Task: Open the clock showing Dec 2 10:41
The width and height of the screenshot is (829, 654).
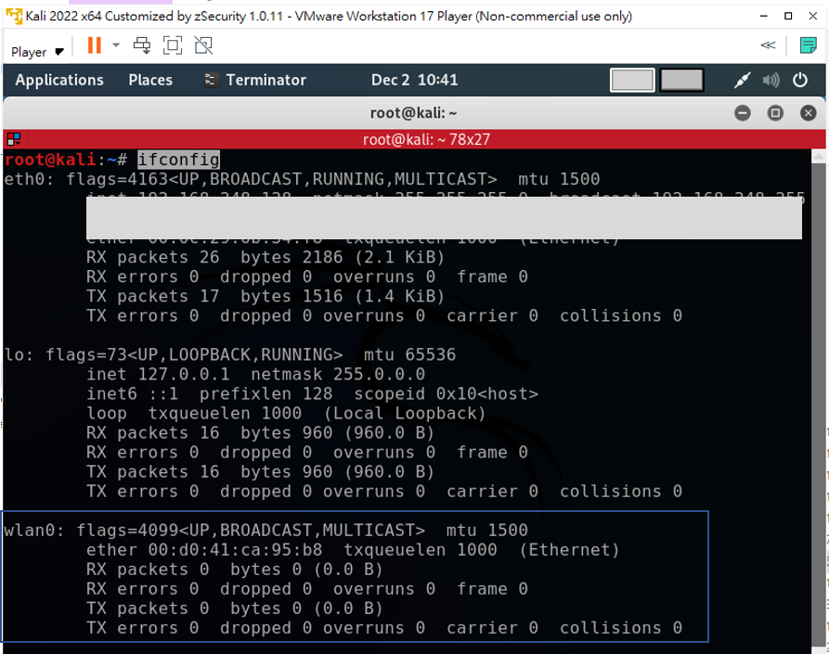Action: pos(414,80)
